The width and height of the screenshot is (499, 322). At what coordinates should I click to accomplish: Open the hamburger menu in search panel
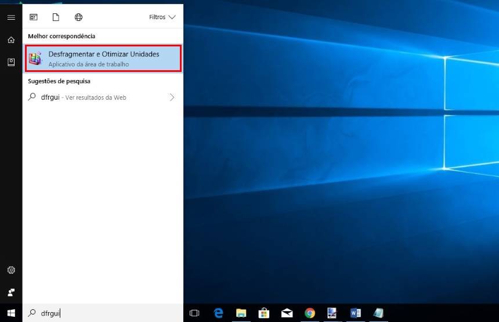10,17
